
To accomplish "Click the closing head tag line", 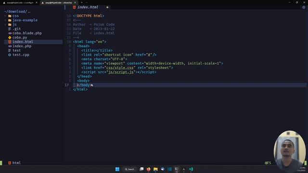I will (85, 76).
